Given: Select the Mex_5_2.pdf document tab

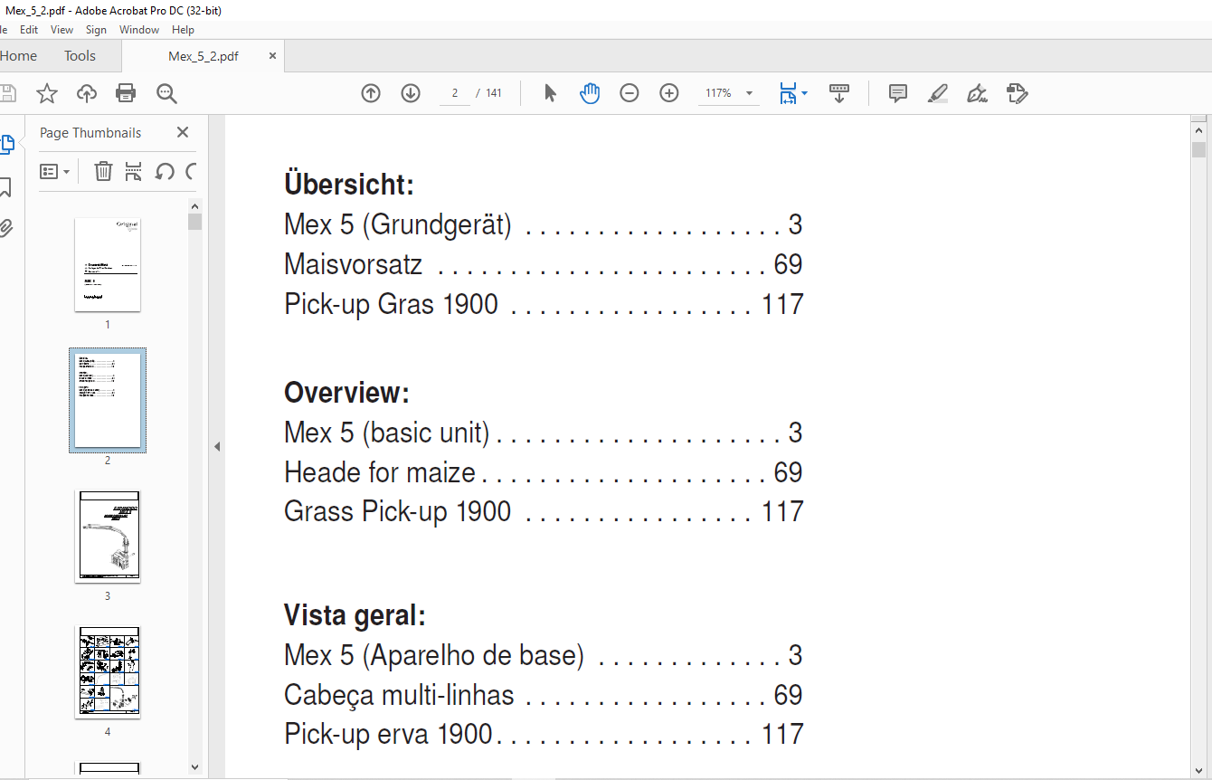Looking at the screenshot, I should point(204,56).
